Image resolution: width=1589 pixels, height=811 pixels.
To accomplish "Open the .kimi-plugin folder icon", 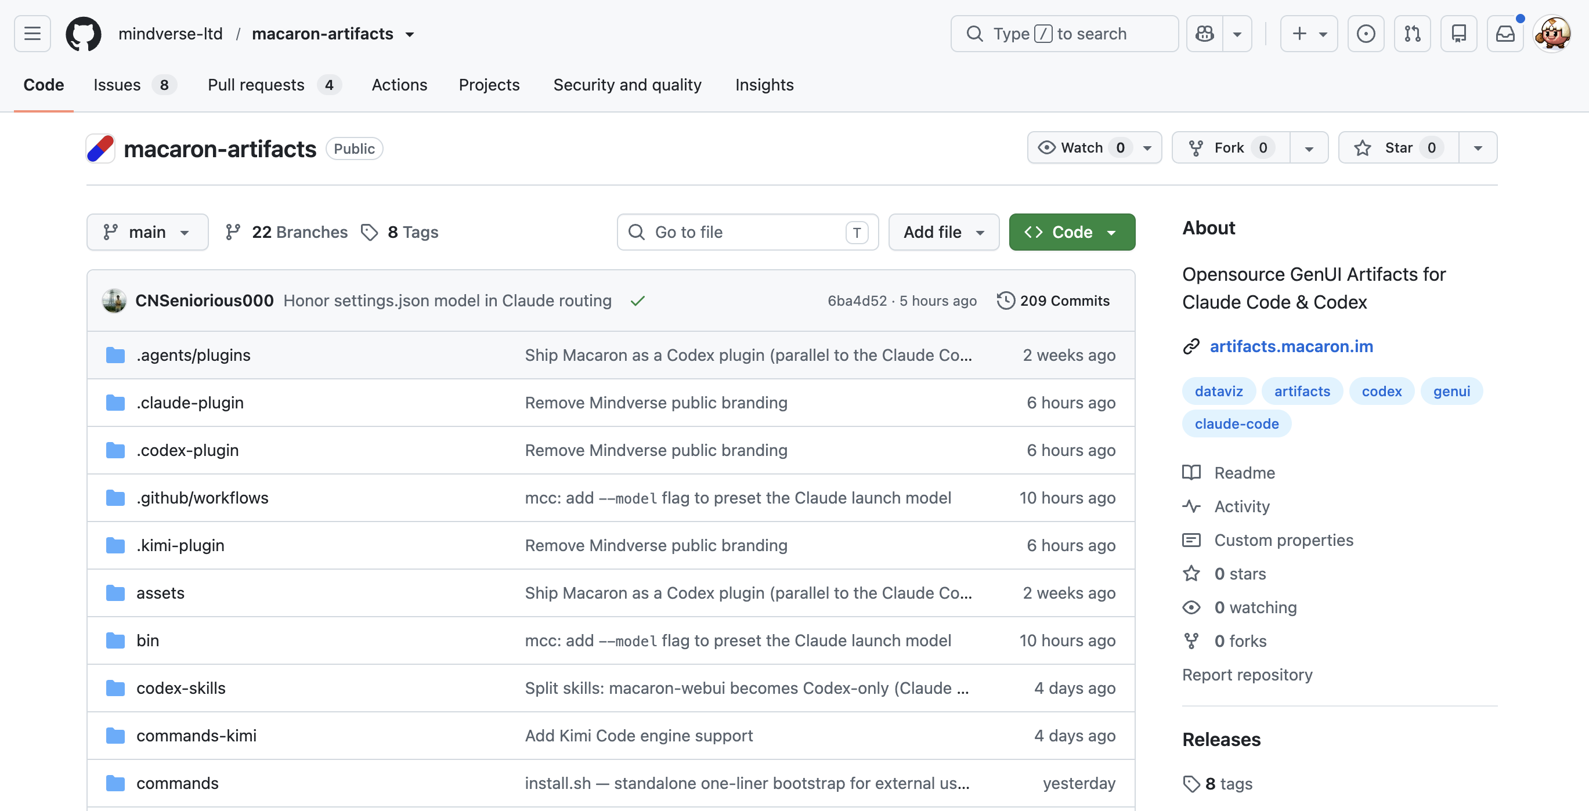I will pyautogui.click(x=115, y=545).
